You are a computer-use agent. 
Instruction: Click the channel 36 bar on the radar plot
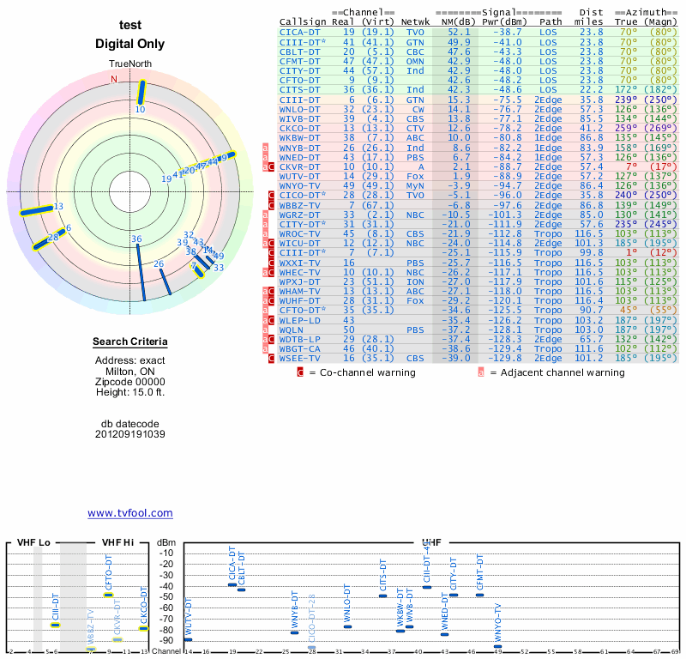[141, 272]
